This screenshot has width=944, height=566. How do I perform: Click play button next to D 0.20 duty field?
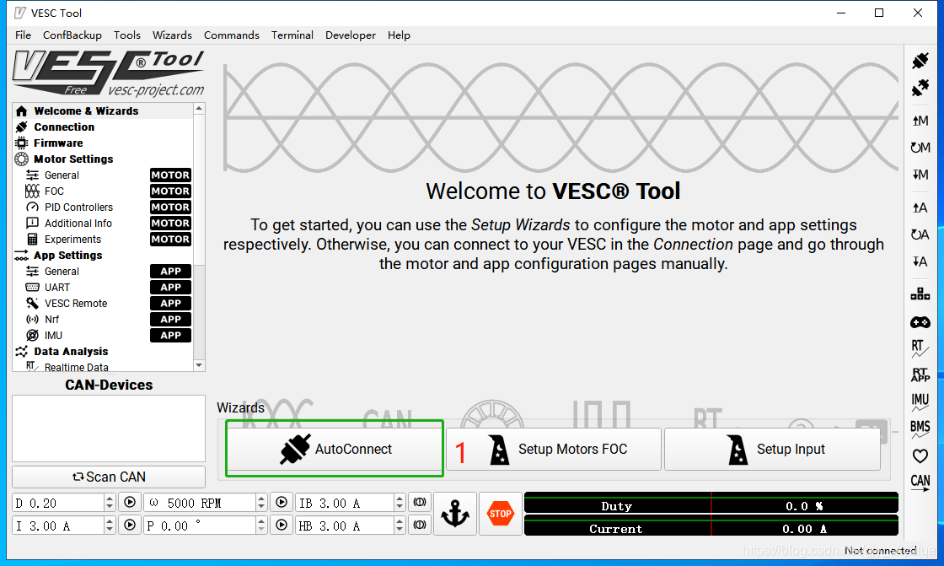coord(130,502)
